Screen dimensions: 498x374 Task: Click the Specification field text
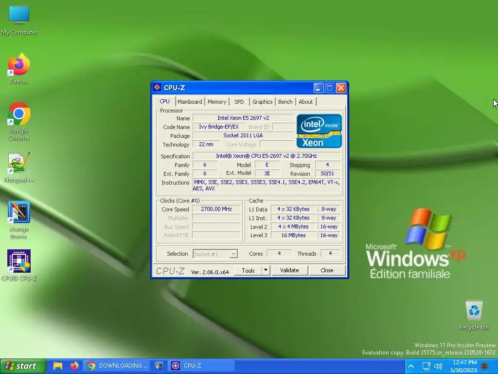267,156
